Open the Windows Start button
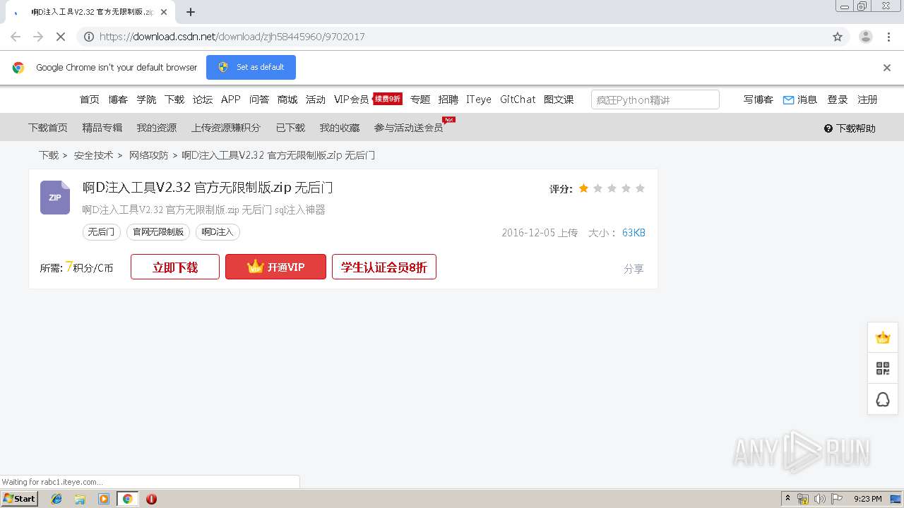This screenshot has height=508, width=904. coord(20,499)
